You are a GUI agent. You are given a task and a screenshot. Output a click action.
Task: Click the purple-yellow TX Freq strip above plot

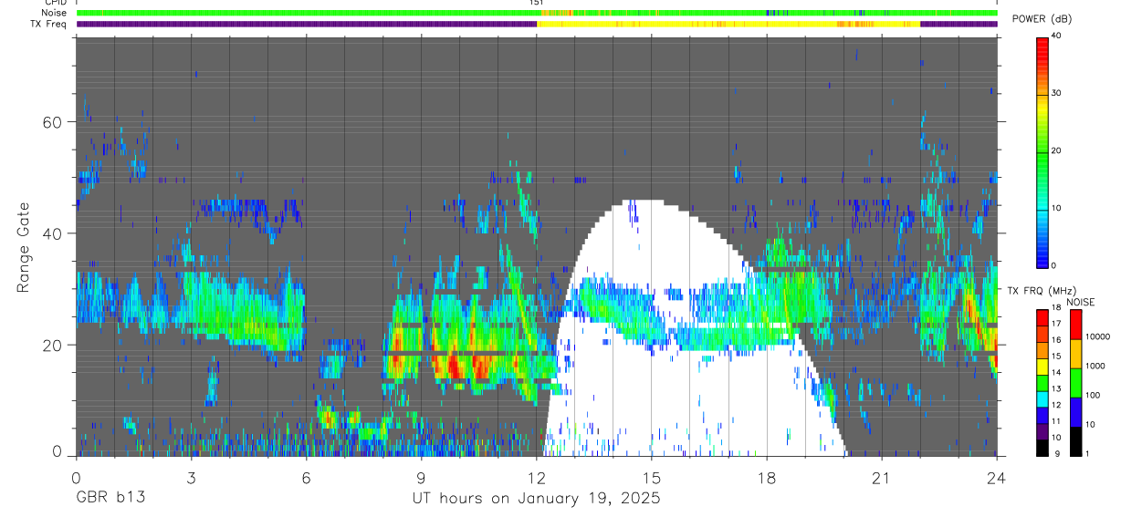[x=537, y=24]
